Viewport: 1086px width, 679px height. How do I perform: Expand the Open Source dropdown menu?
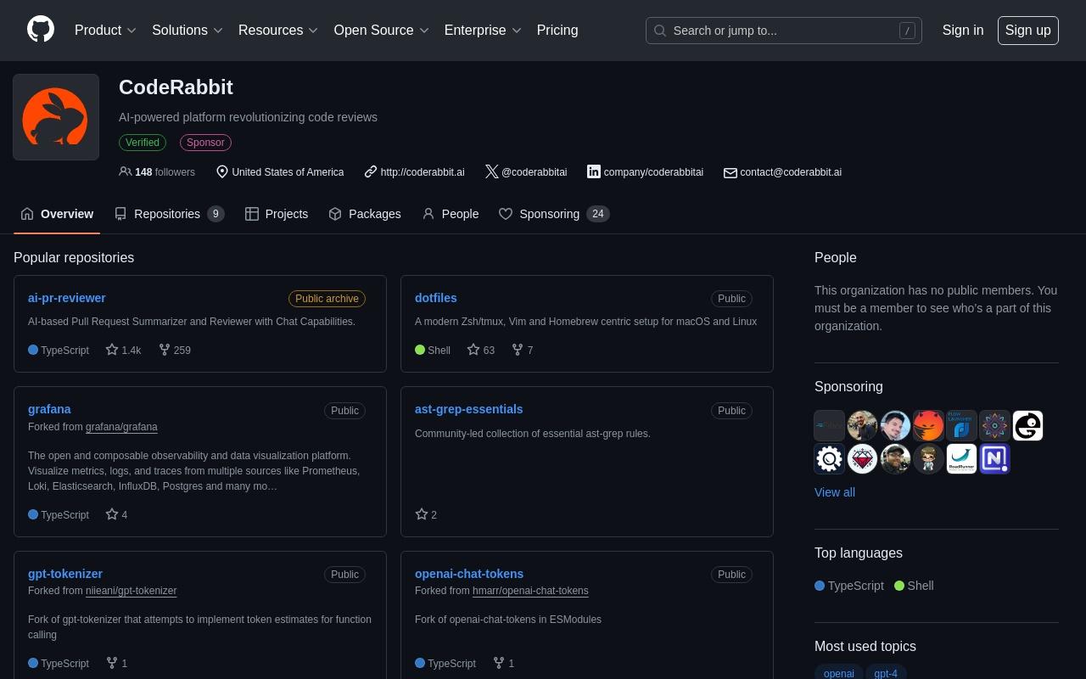[381, 30]
